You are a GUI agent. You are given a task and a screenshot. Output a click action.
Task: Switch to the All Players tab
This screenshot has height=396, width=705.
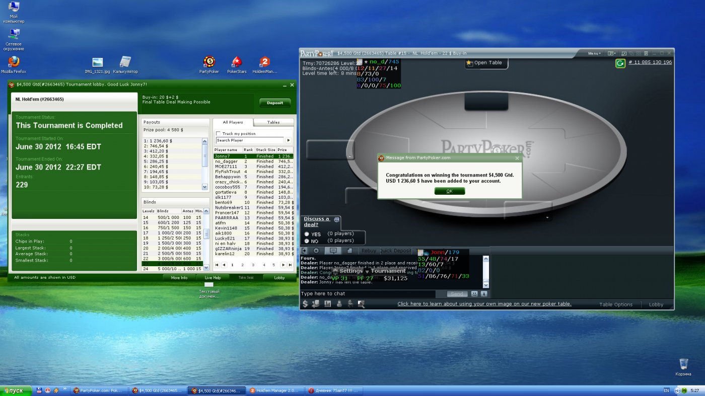[x=233, y=122]
